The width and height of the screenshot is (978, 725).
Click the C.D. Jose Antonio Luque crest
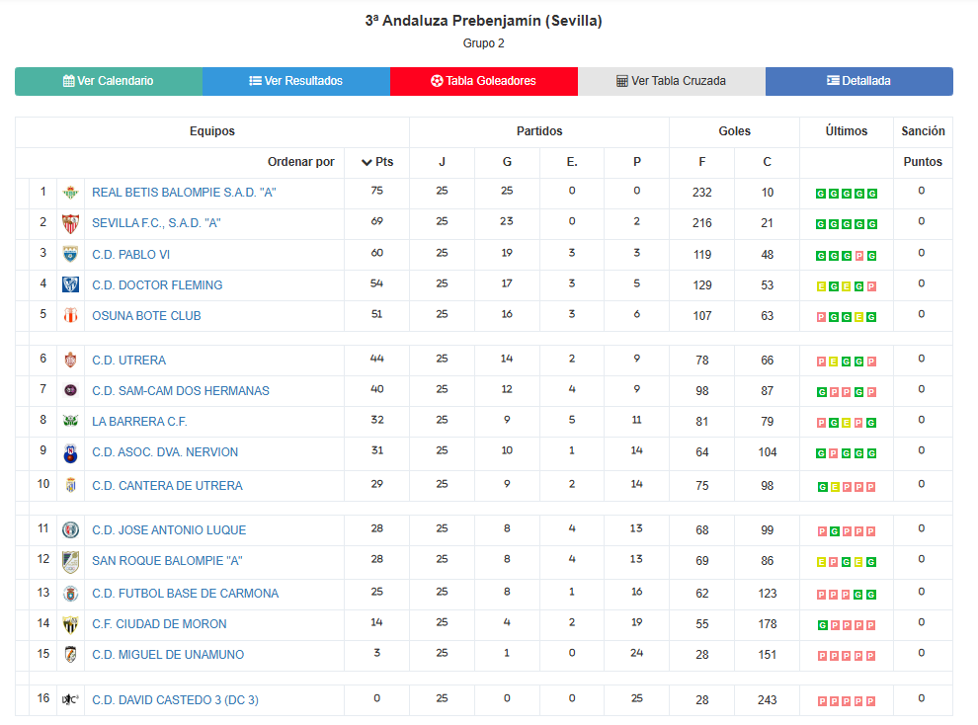70,529
